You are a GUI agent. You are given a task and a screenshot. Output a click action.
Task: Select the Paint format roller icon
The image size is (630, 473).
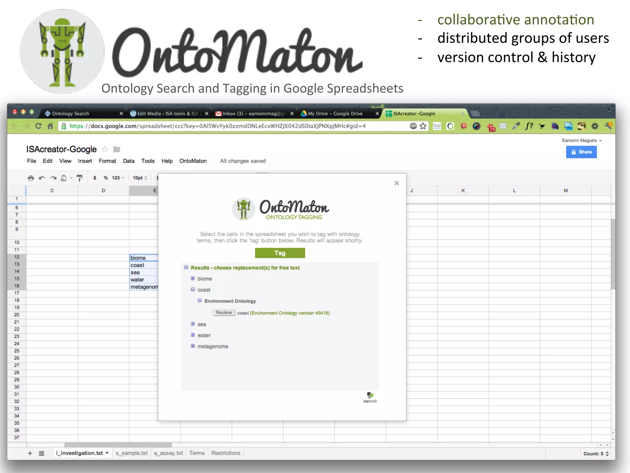click(80, 178)
